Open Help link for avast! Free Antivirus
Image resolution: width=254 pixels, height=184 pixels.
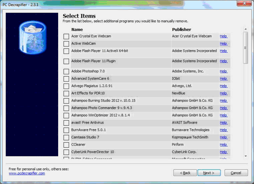pyautogui.click(x=224, y=123)
